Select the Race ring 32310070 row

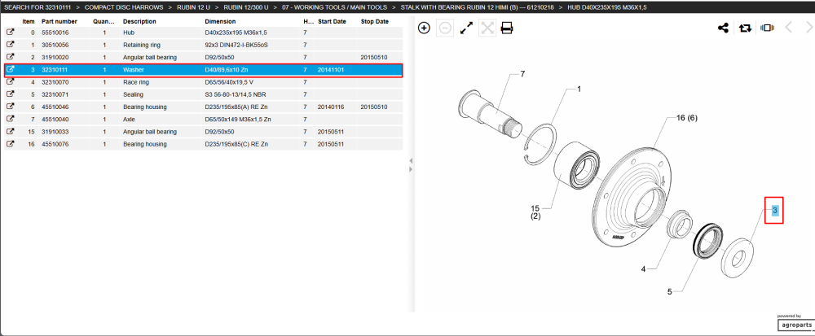click(x=203, y=82)
